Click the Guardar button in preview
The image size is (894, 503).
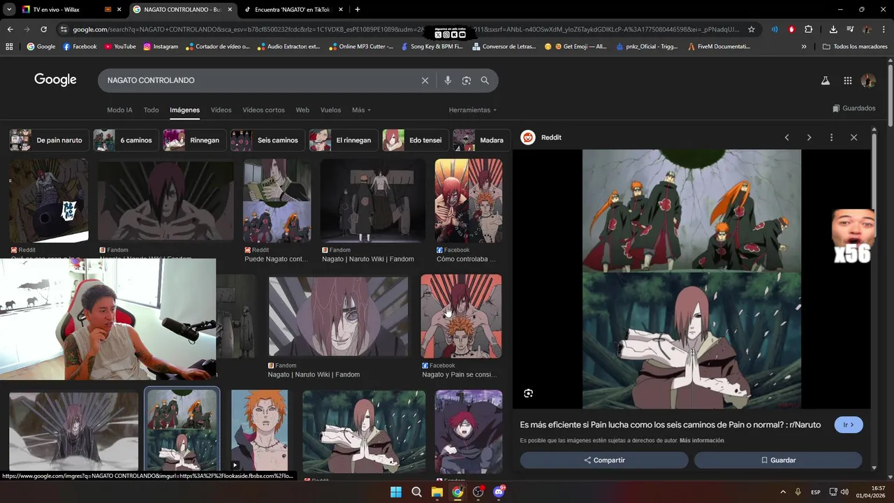[x=778, y=460]
